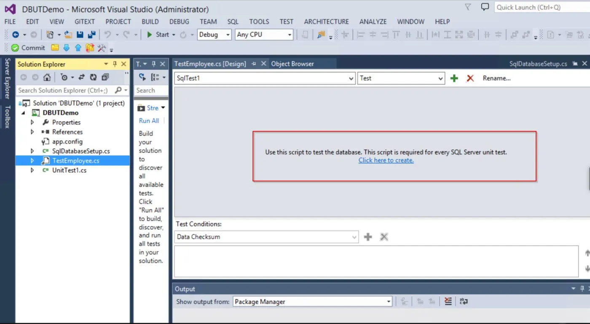This screenshot has width=590, height=324.
Task: Click the Group By icon in Test Explorer
Action: click(x=155, y=78)
